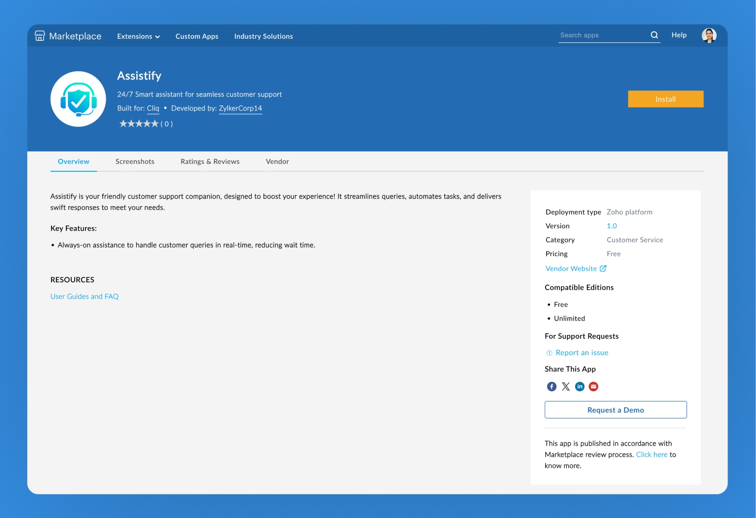Follow the Click here review process link
The image size is (756, 518).
point(652,455)
